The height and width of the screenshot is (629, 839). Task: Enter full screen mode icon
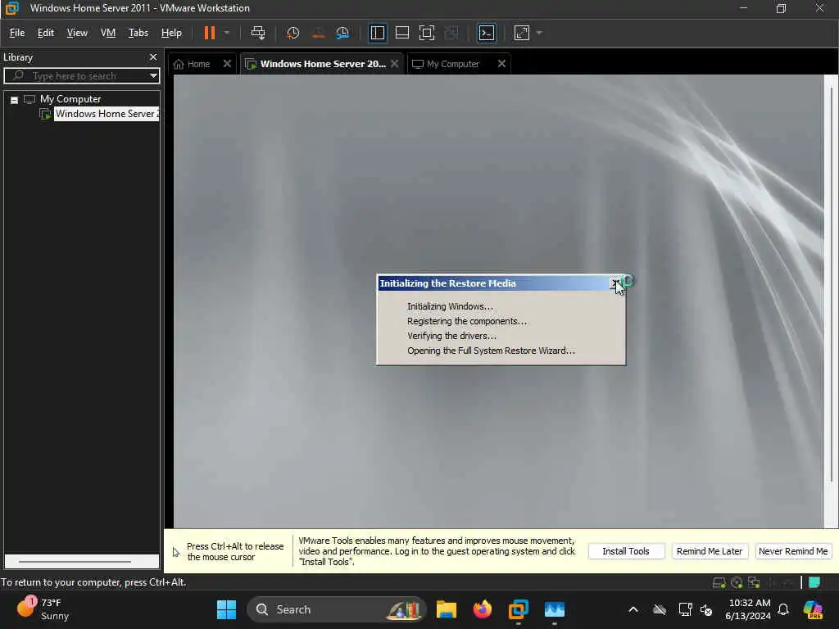coord(426,33)
